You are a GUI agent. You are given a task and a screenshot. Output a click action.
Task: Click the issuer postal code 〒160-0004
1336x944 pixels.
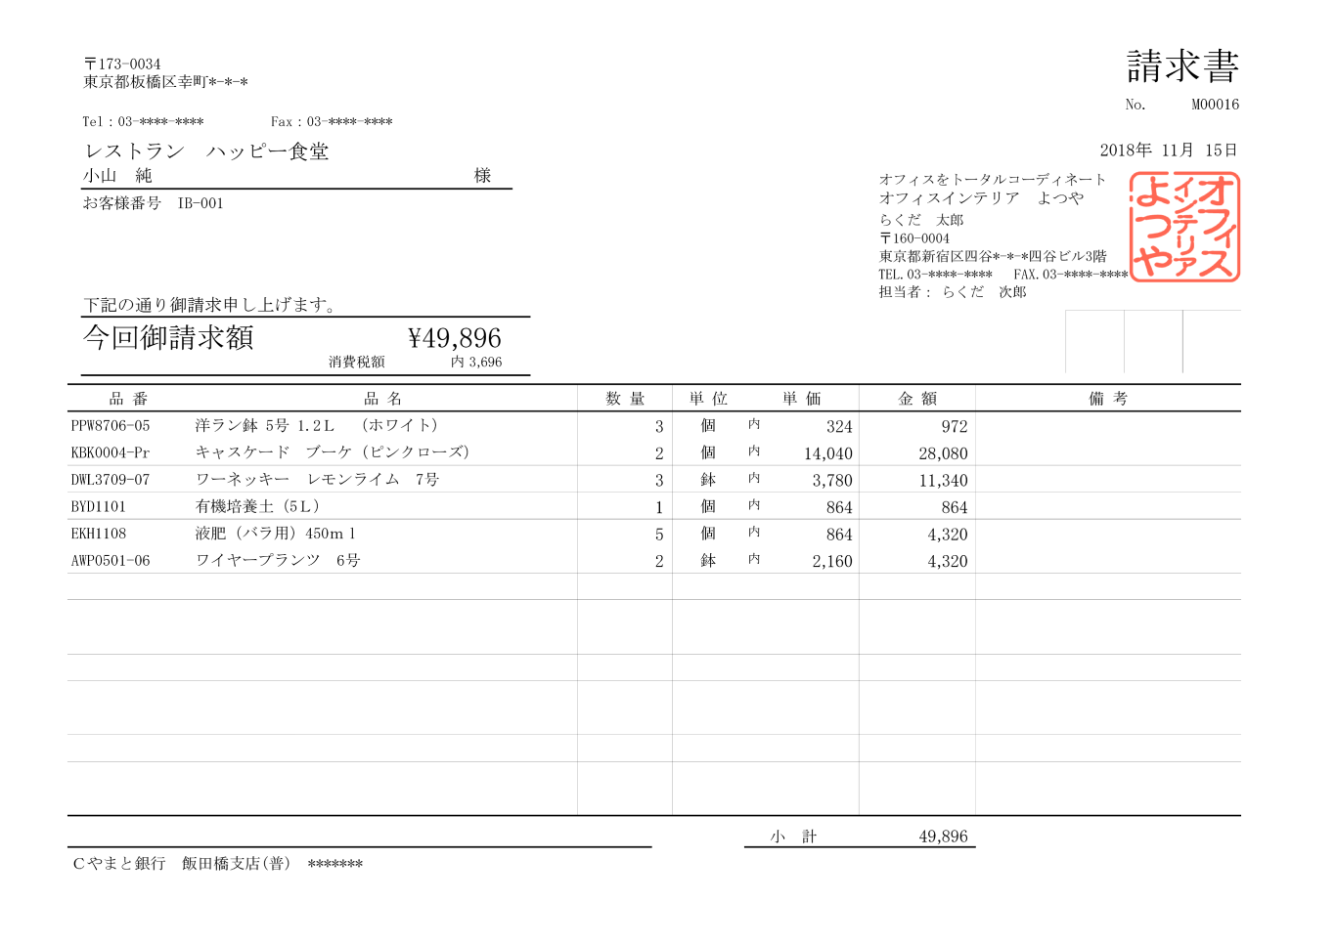914,238
